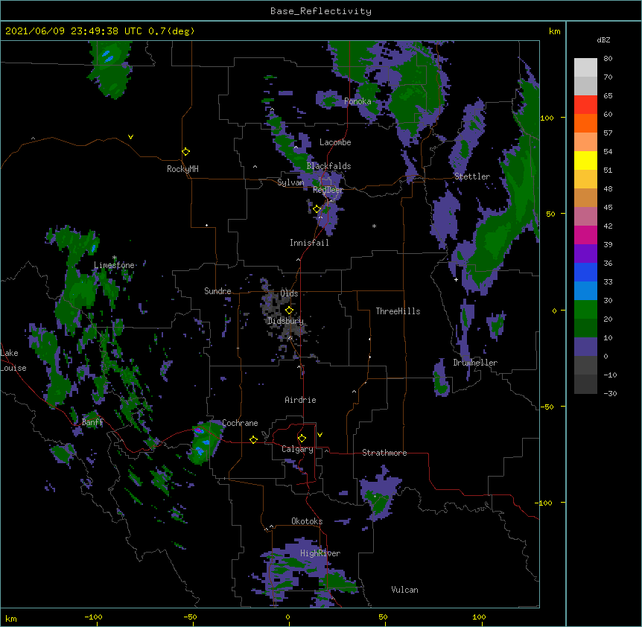Select the Didsbury label

pyautogui.click(x=285, y=321)
